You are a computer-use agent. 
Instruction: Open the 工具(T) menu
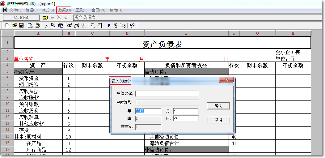click(x=81, y=10)
